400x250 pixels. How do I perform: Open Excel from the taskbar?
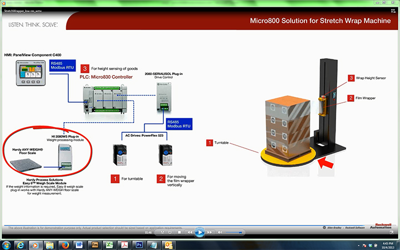109,244
